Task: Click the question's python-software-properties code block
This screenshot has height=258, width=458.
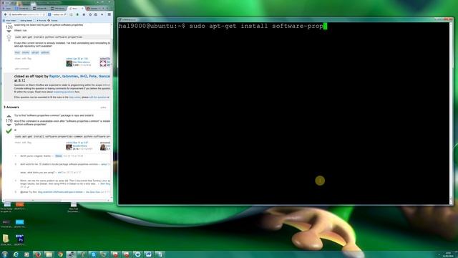Action: pyautogui.click(x=62, y=37)
